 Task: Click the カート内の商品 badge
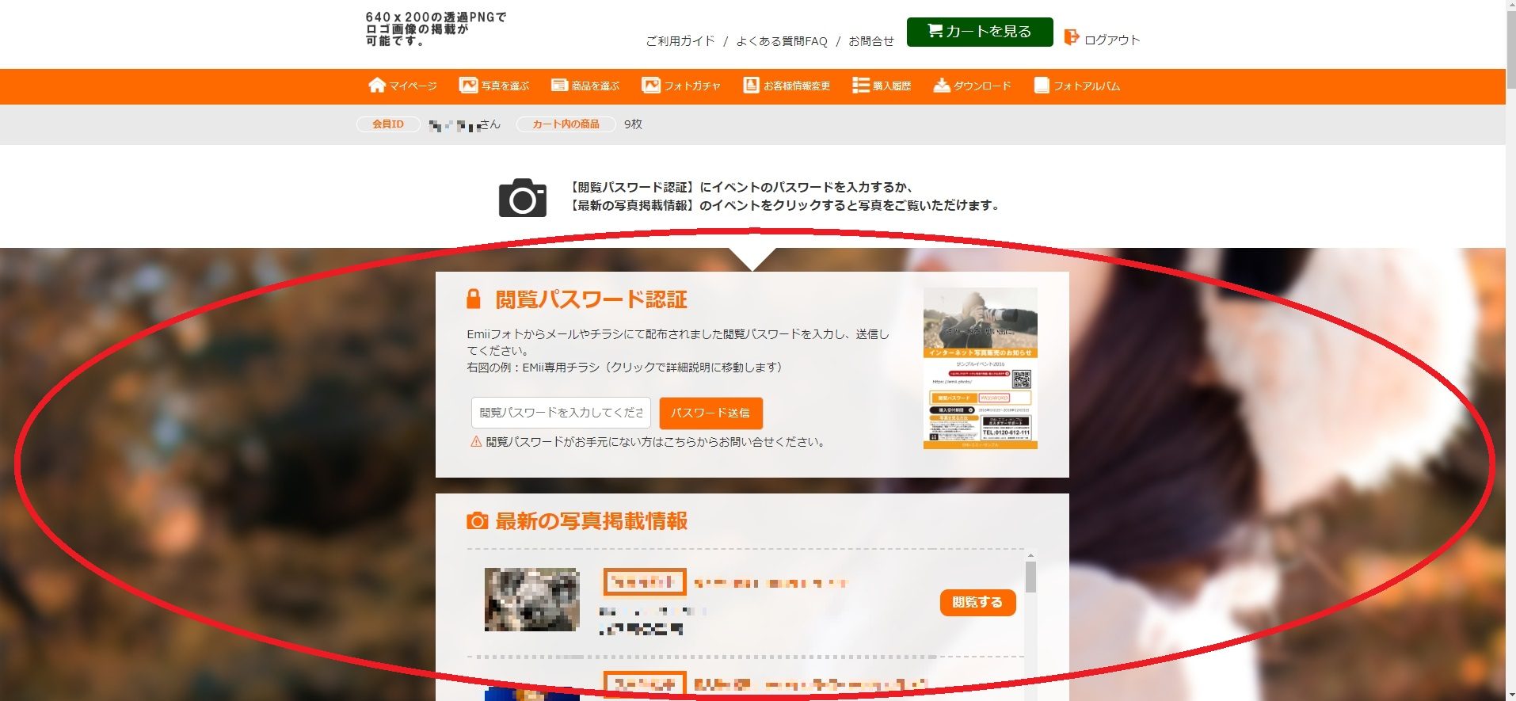point(566,124)
